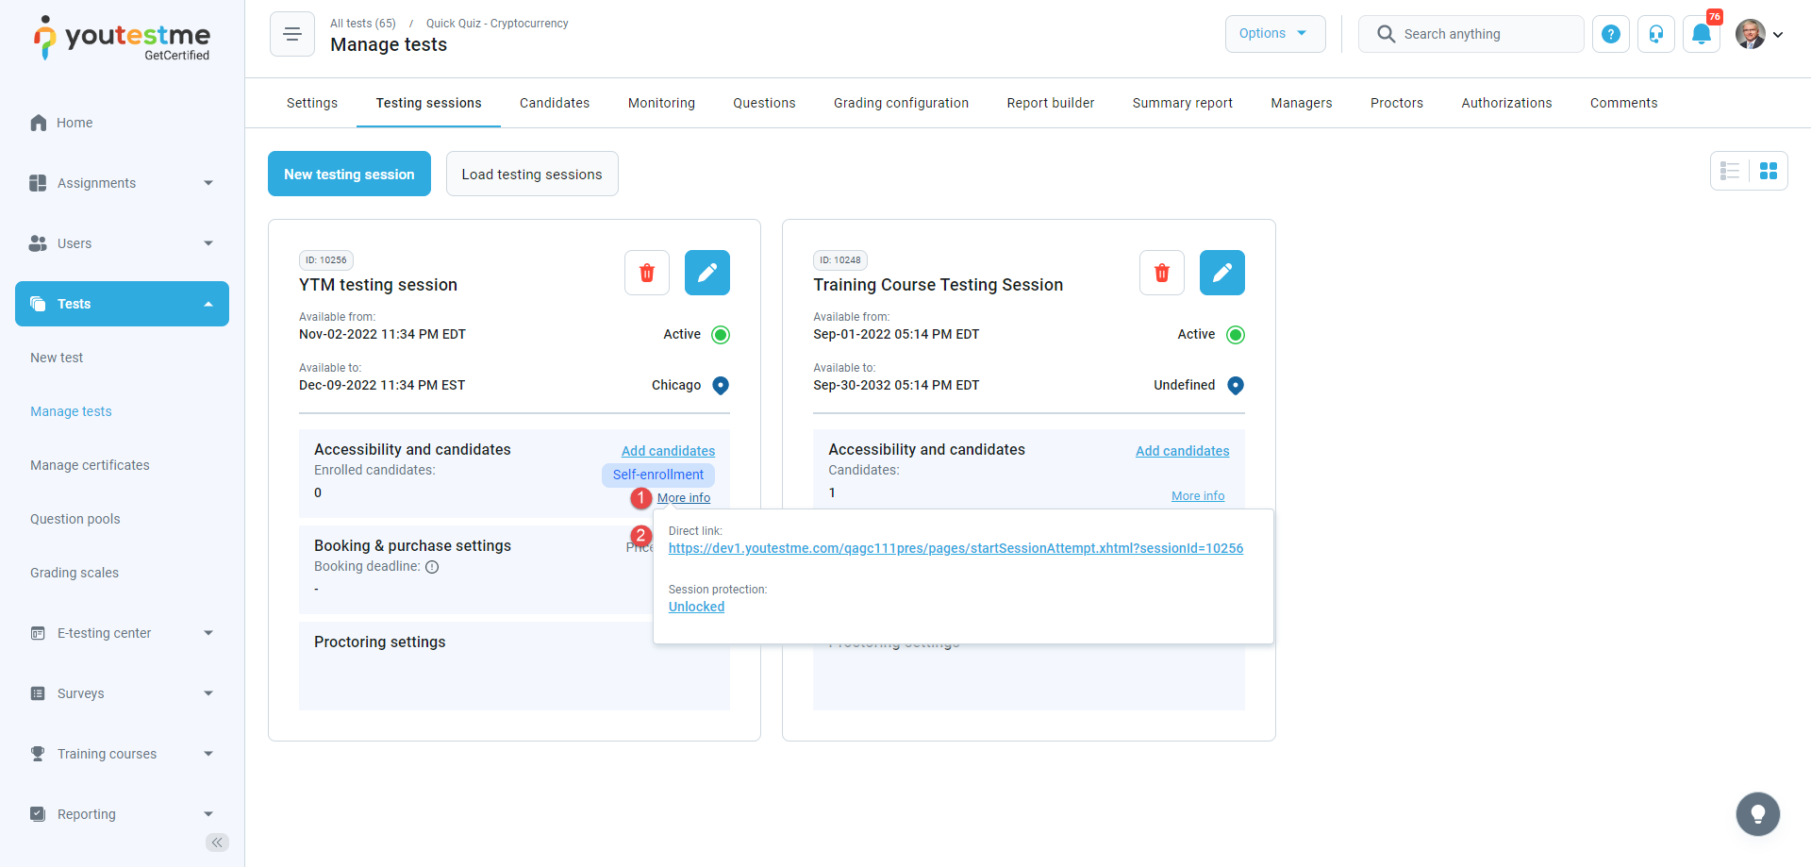1811x867 pixels.
Task: Collapse the left sidebar panel
Action: pos(217,842)
